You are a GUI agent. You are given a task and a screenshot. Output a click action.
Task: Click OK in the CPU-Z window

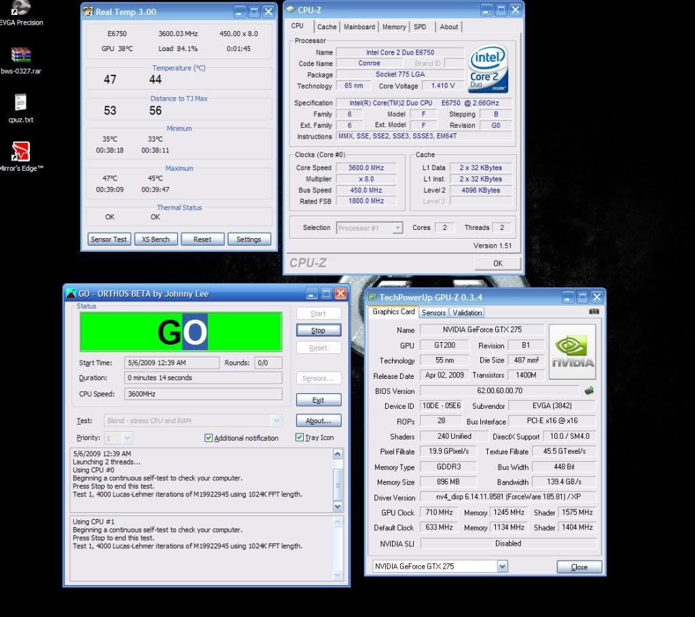(x=498, y=263)
